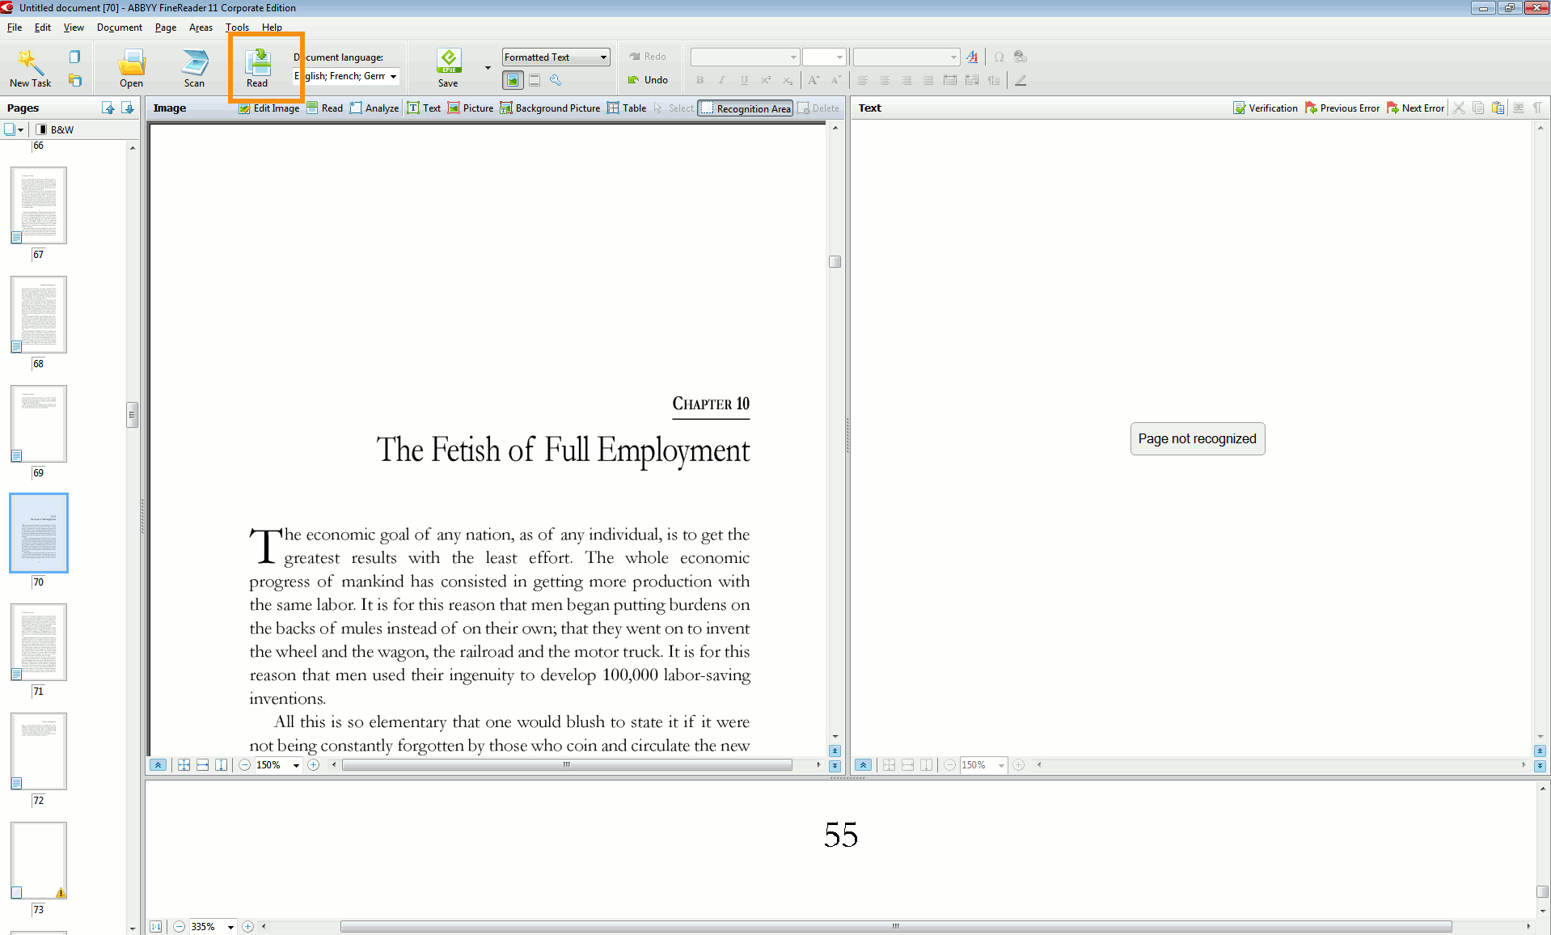Zoom in the bottom Zoom panel
The width and height of the screenshot is (1551, 935).
(248, 927)
